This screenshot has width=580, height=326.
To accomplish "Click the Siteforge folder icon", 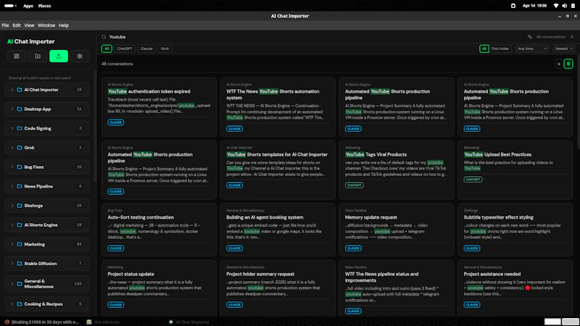I will (x=20, y=206).
